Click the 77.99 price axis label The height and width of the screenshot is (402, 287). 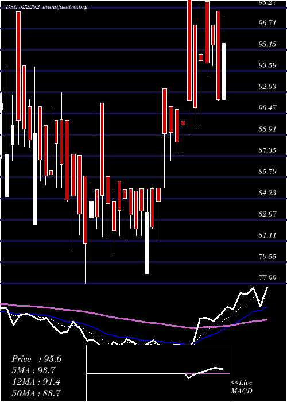coord(267,278)
